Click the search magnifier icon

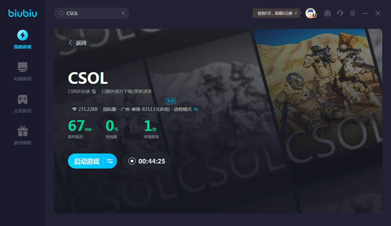tap(61, 13)
